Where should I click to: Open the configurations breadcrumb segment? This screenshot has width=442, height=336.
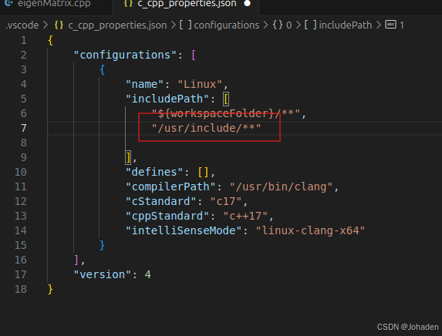pos(226,25)
